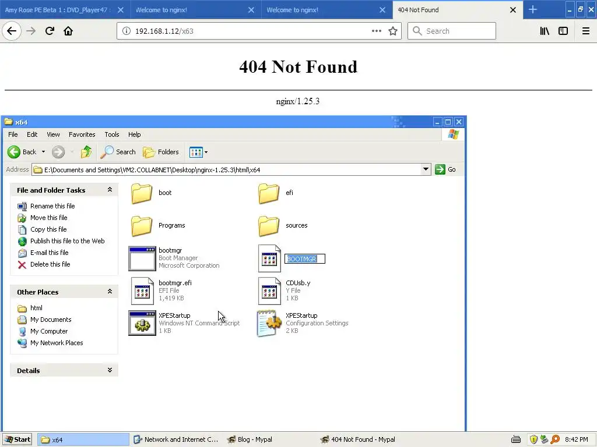Open the browser hamburger menu

click(586, 31)
